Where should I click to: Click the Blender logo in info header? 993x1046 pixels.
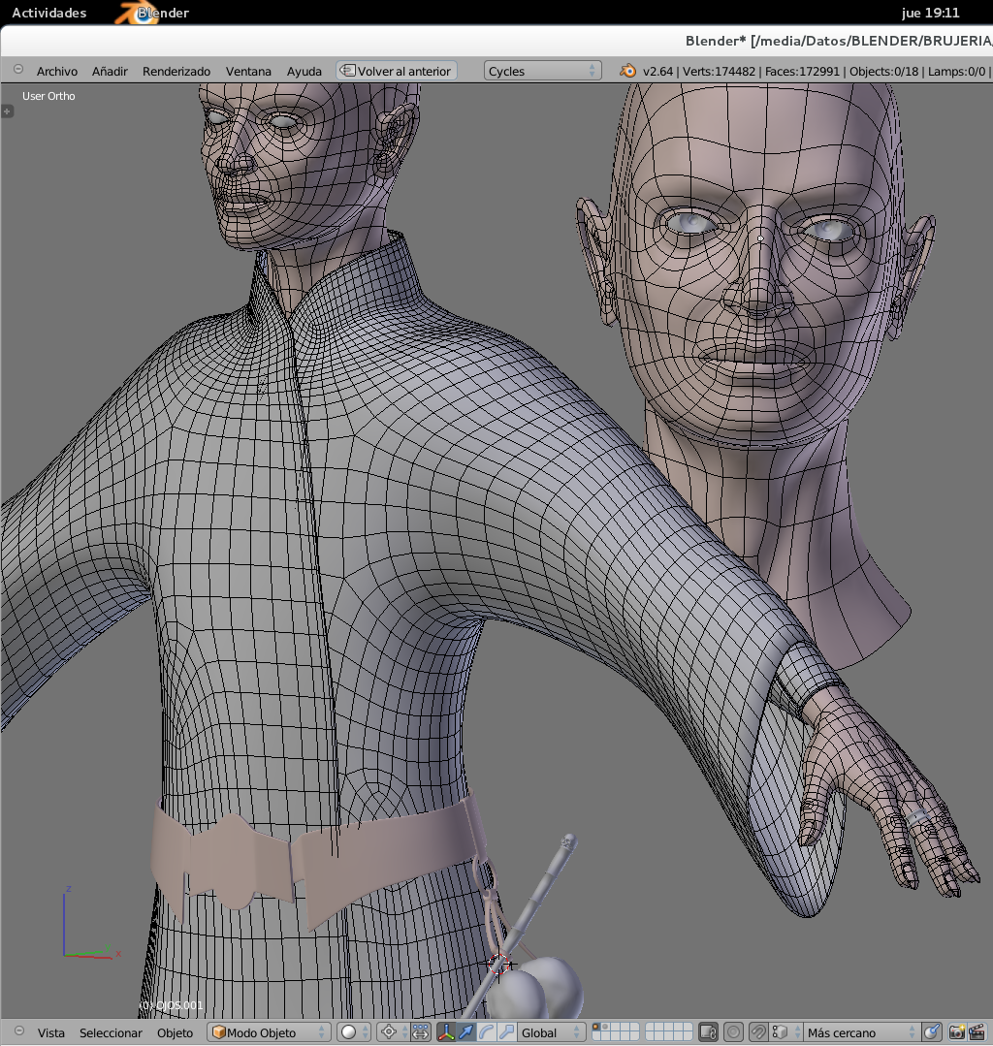pos(627,71)
